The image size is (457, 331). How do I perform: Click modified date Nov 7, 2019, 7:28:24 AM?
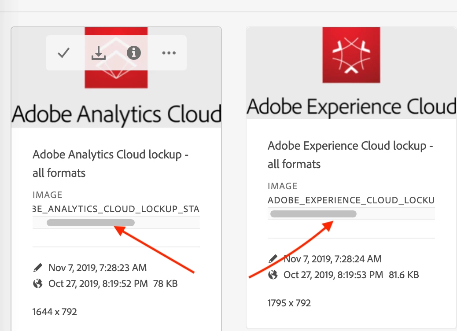point(332,259)
